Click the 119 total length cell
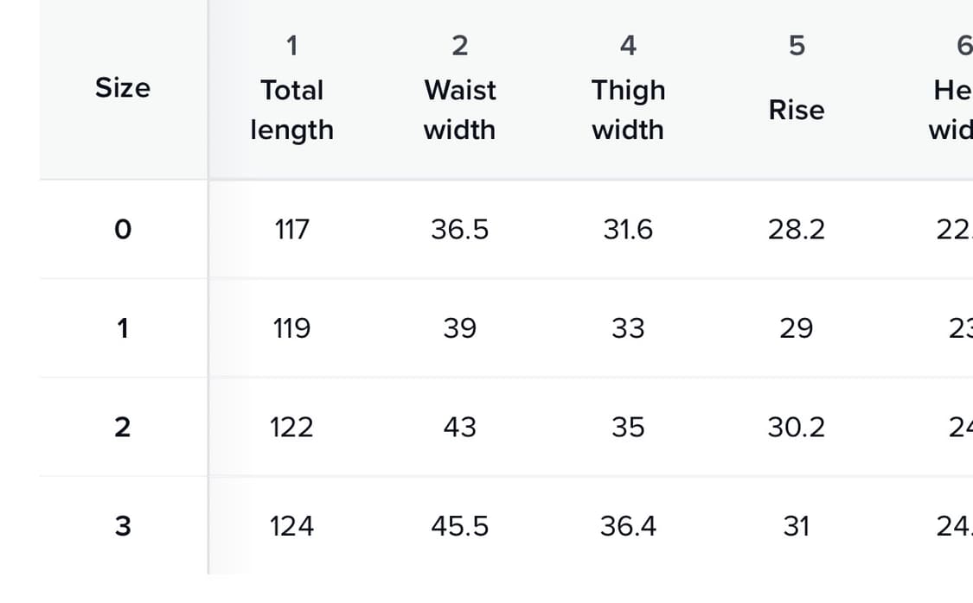Screen dimensions: 973x603 tap(291, 328)
